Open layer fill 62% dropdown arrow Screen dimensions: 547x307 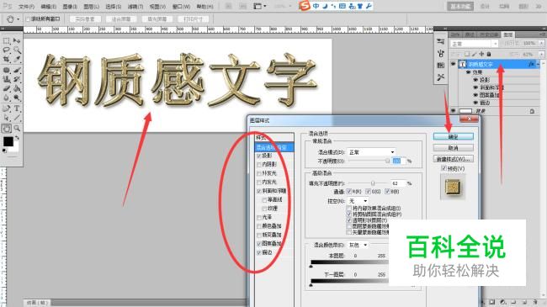coord(541,55)
